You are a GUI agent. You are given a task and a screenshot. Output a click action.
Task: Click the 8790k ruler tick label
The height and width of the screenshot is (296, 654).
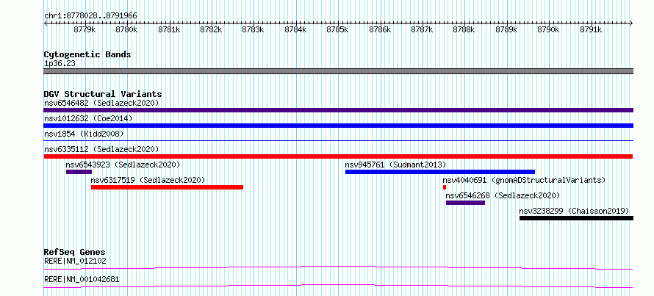[x=549, y=29]
